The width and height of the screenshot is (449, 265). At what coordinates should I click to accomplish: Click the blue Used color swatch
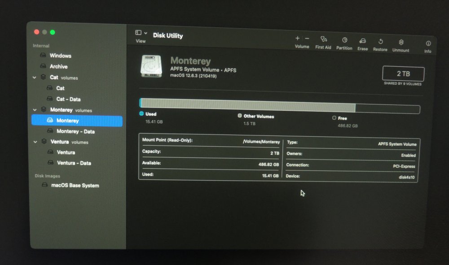tap(141, 113)
